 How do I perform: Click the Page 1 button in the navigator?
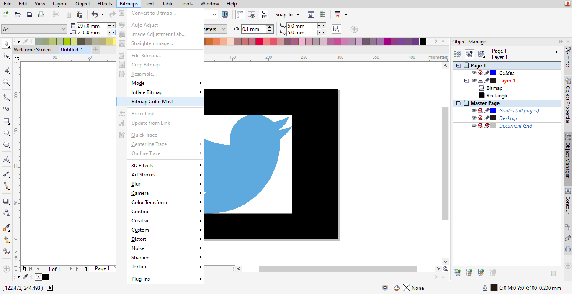pos(103,268)
